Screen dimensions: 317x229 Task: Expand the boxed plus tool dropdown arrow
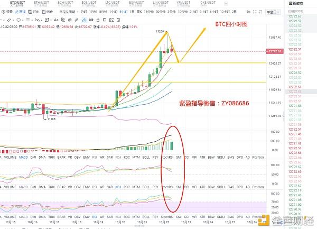tap(51, 20)
